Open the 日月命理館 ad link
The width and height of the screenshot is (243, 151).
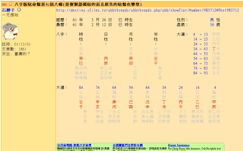point(74,145)
